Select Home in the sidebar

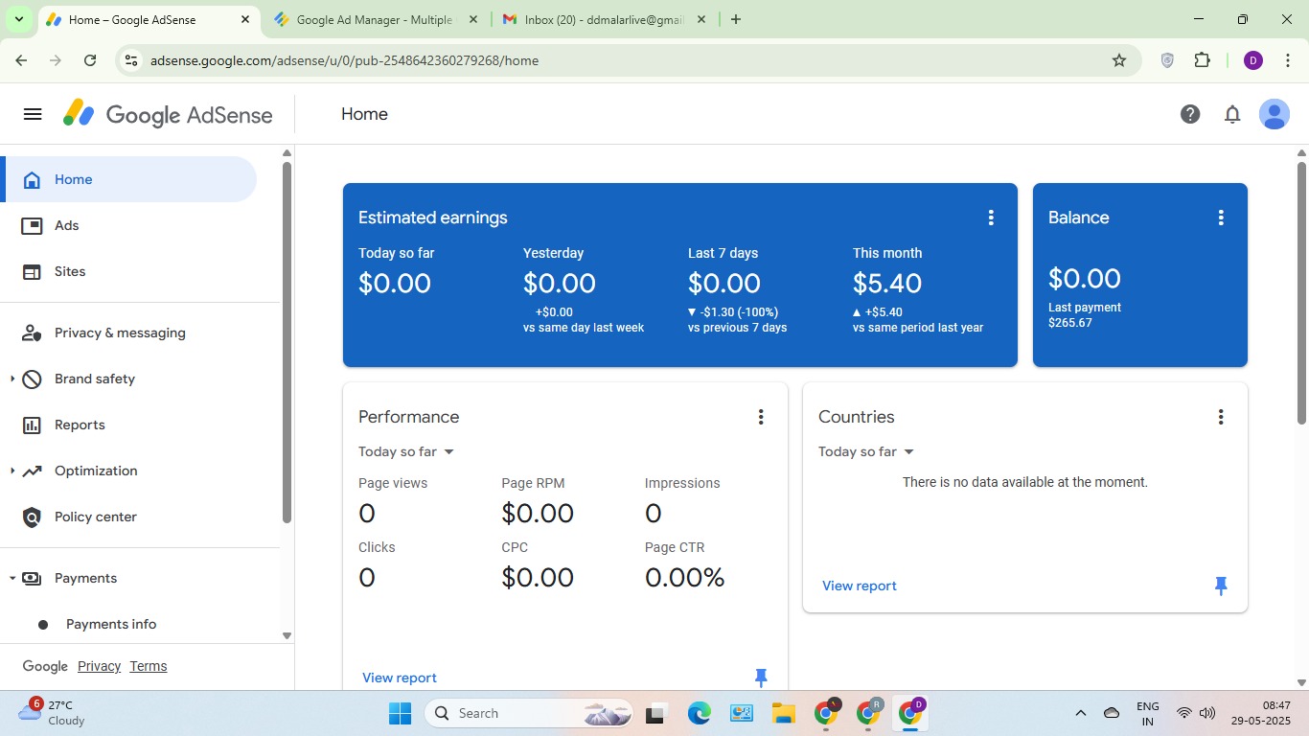point(128,179)
